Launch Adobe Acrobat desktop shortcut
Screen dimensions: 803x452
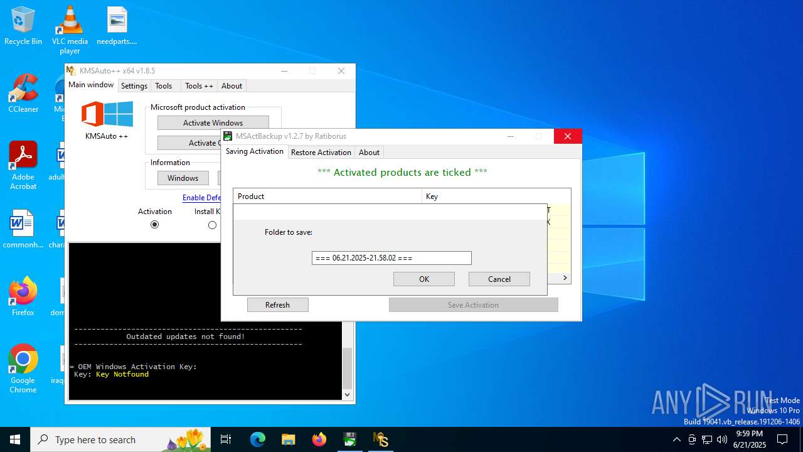(23, 166)
